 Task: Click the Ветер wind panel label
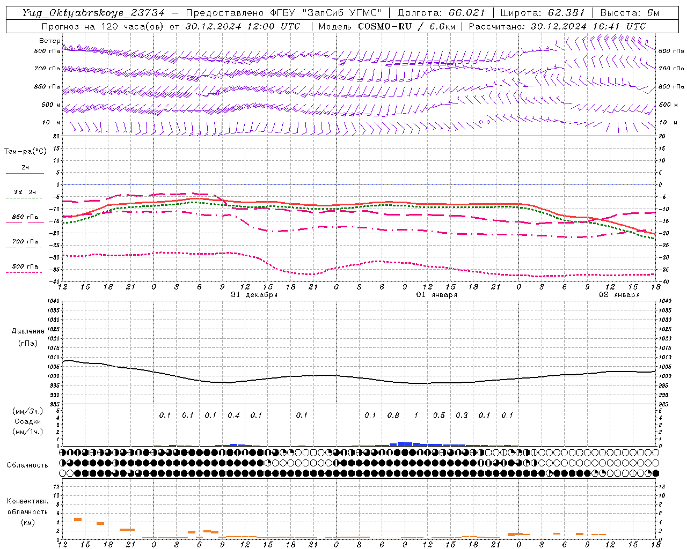pyautogui.click(x=49, y=41)
